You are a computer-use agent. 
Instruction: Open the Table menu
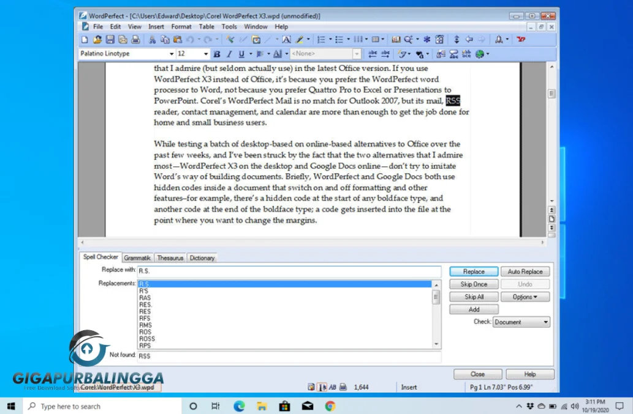point(207,26)
